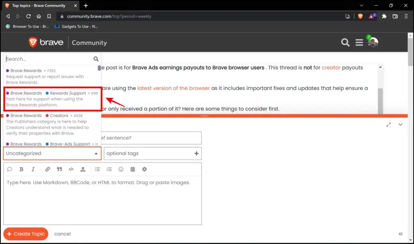Choose the Creators subcategory
The width and height of the screenshot is (414, 244).
pyautogui.click(x=52, y=124)
